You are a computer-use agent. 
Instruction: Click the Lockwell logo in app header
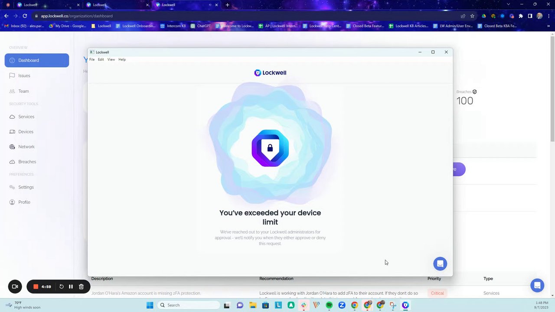click(x=270, y=73)
